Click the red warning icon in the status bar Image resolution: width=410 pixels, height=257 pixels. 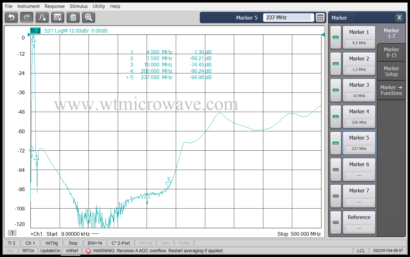pos(88,250)
